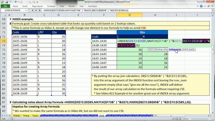
Task: Toggle the ribbon with the minimize-ribbon caret
Action: tap(198, 6)
